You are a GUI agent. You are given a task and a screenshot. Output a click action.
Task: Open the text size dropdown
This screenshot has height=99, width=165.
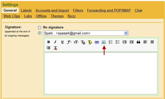pyautogui.click(x=76, y=42)
